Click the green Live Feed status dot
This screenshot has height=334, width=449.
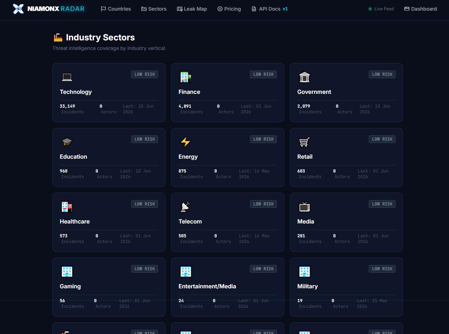pyautogui.click(x=370, y=9)
